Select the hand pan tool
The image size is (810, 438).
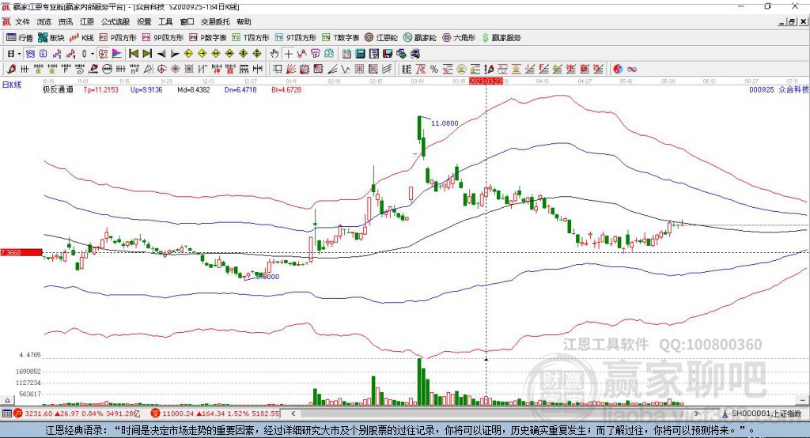tap(274, 54)
